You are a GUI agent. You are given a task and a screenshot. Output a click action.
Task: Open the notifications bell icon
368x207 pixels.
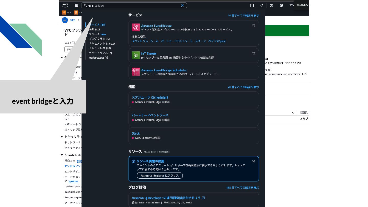click(262, 5)
